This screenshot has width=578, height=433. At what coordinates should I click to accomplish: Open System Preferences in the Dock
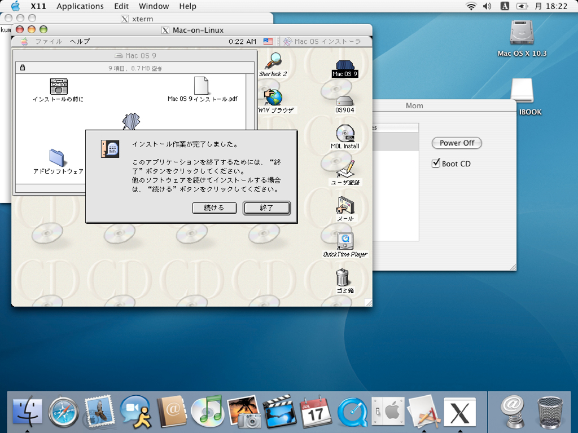click(388, 411)
